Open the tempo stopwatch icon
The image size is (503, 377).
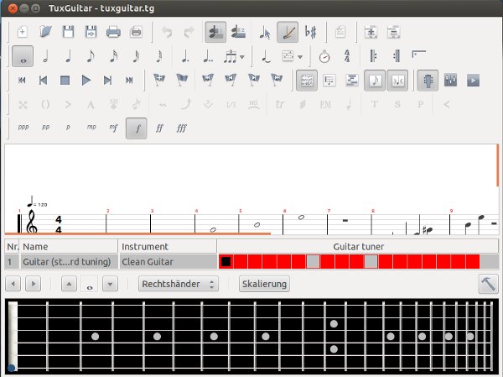(x=324, y=56)
